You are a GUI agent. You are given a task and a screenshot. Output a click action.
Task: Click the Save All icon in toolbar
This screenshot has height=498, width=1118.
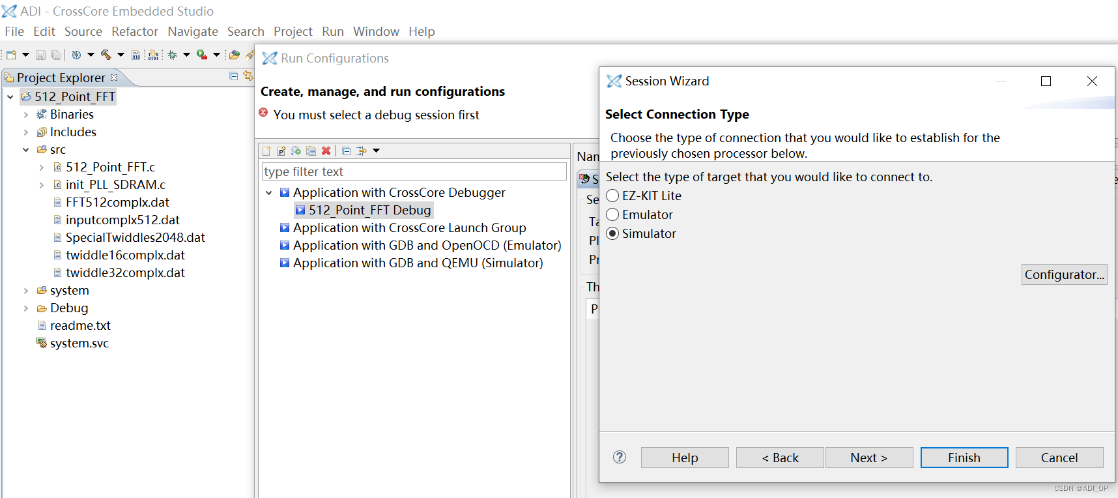pyautogui.click(x=56, y=55)
